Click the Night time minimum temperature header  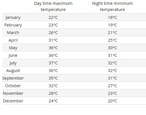tap(112, 6)
